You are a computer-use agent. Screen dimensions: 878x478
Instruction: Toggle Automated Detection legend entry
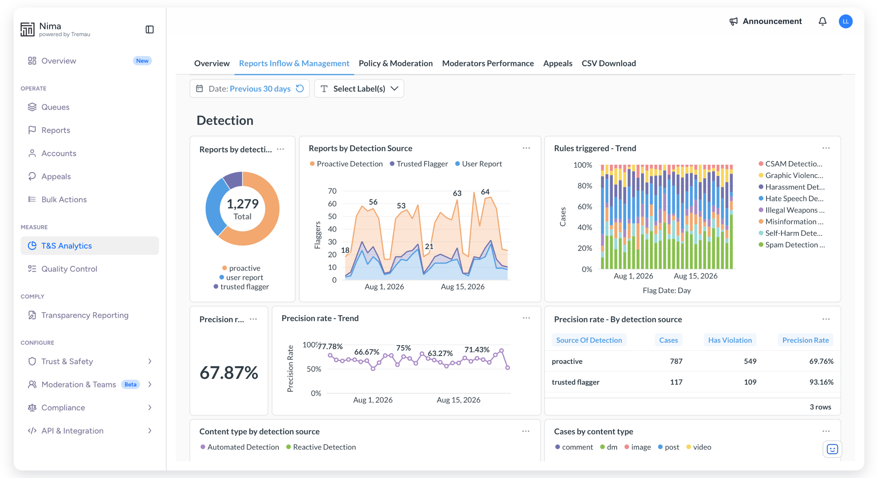[239, 447]
